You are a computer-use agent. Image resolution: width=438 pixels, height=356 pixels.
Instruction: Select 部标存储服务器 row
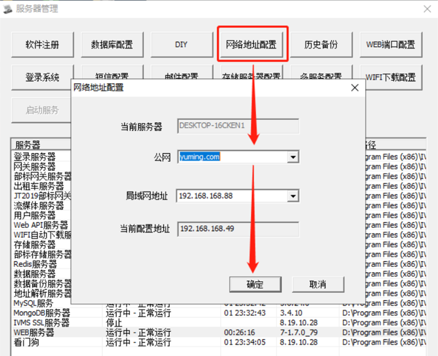42,254
